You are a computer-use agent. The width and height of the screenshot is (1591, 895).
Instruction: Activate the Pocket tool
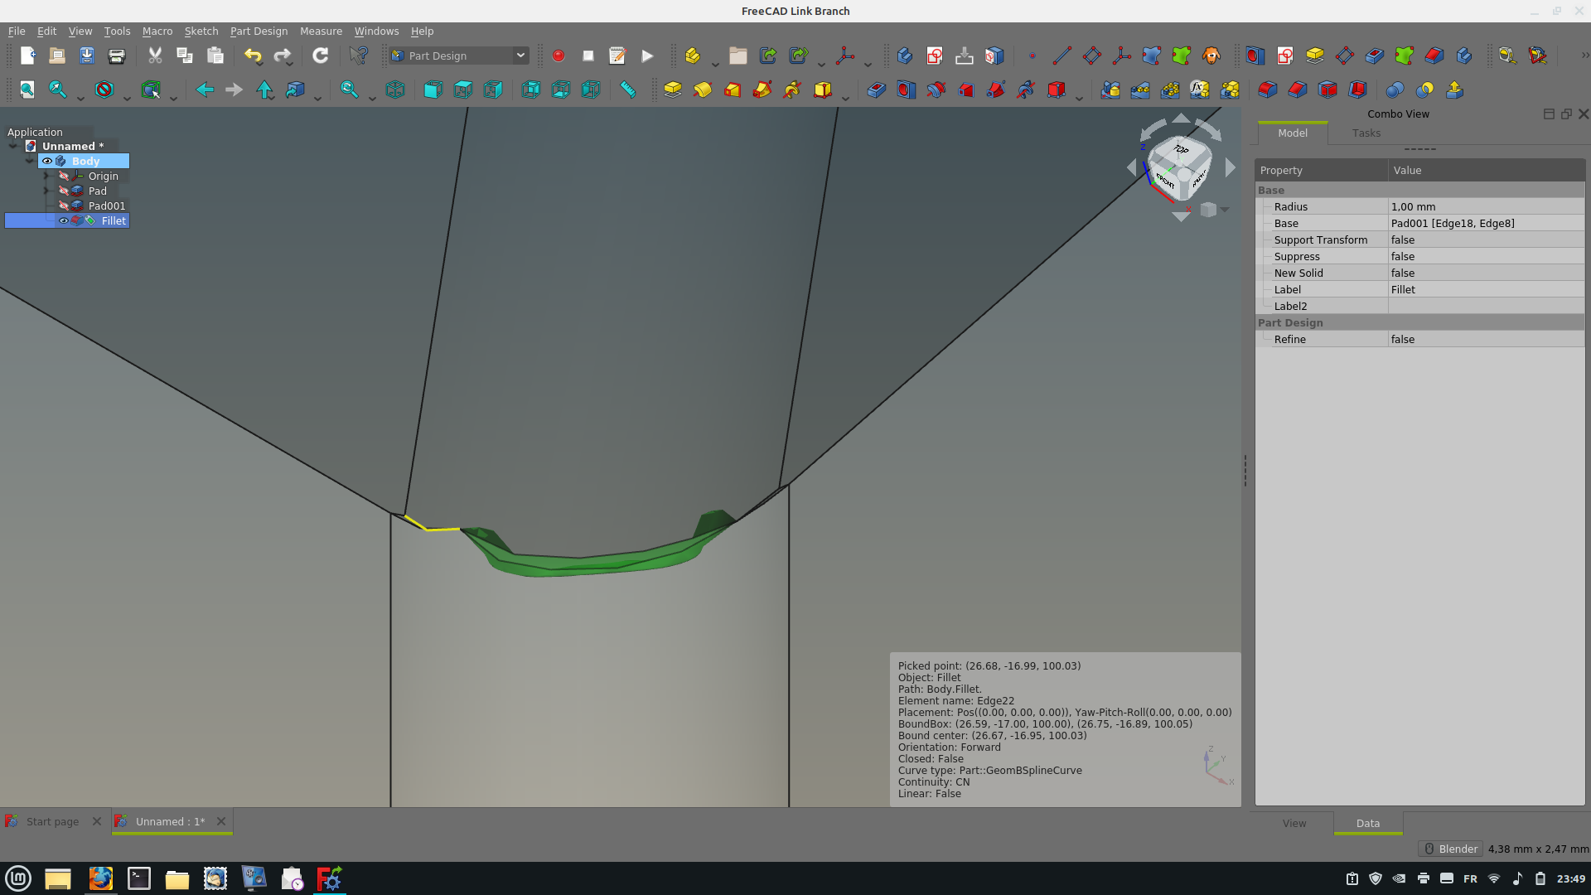(876, 89)
